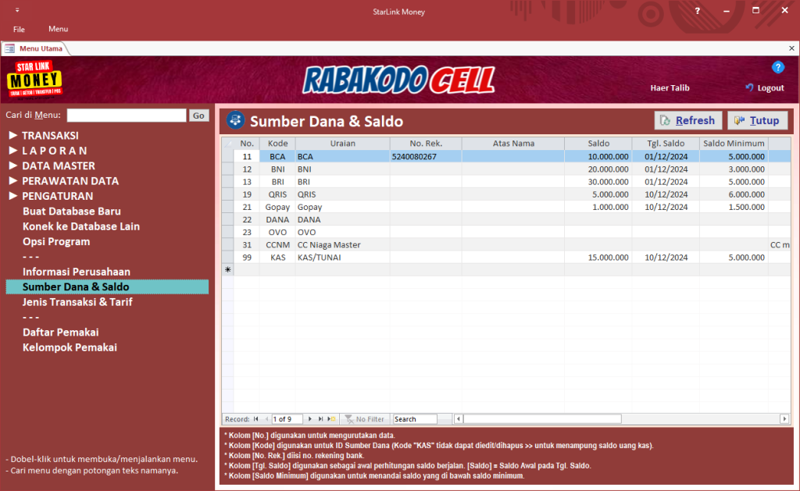Select Informasi Perusahaan menu entry

(76, 272)
